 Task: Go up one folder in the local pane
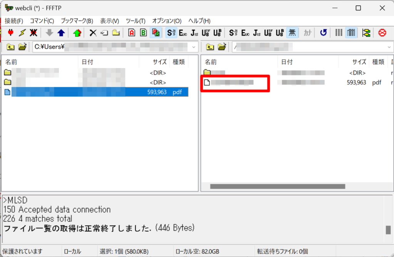[x=10, y=47]
